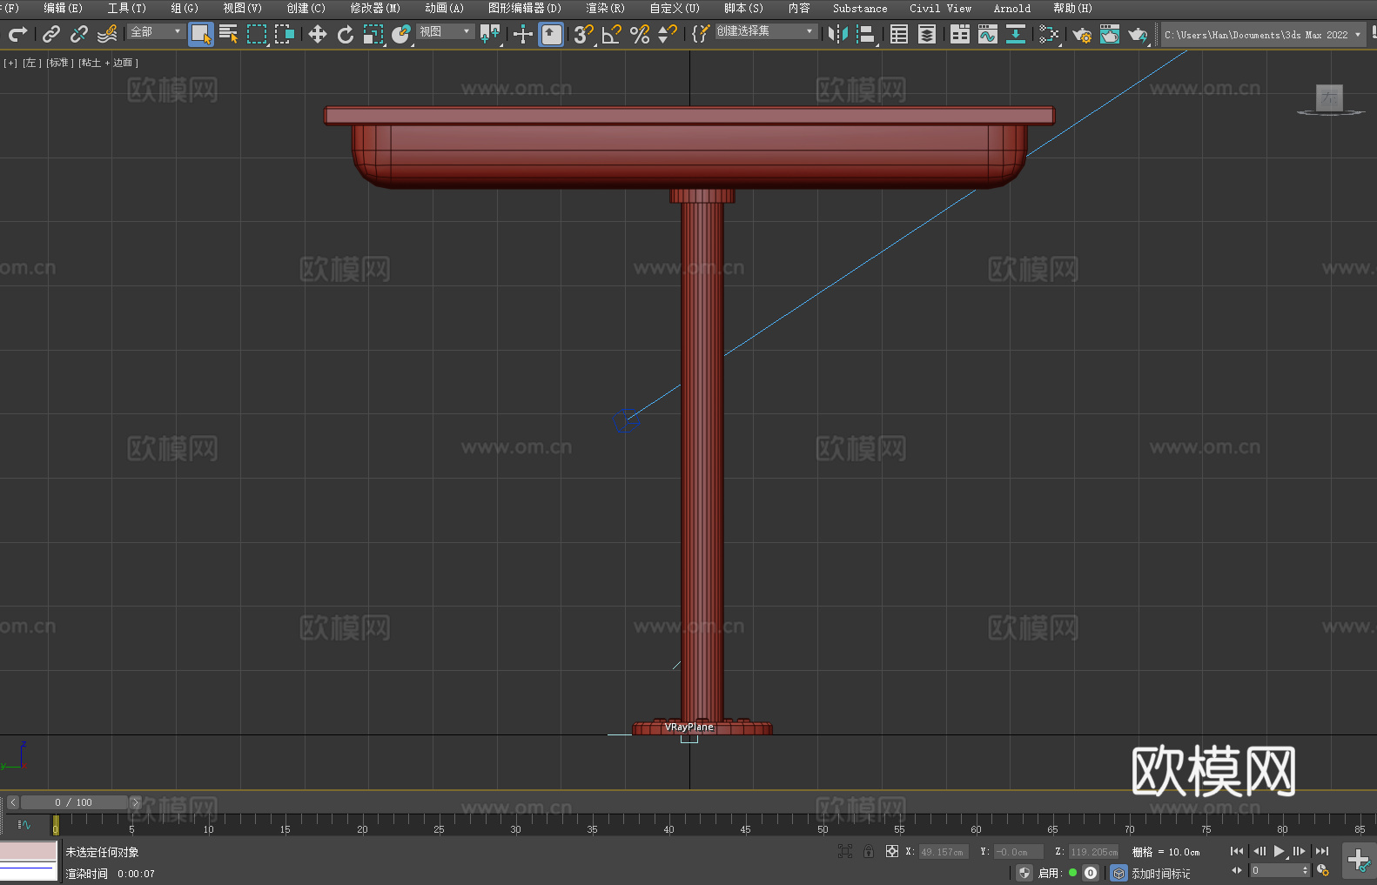Activate the Rotate tool

coord(346,35)
